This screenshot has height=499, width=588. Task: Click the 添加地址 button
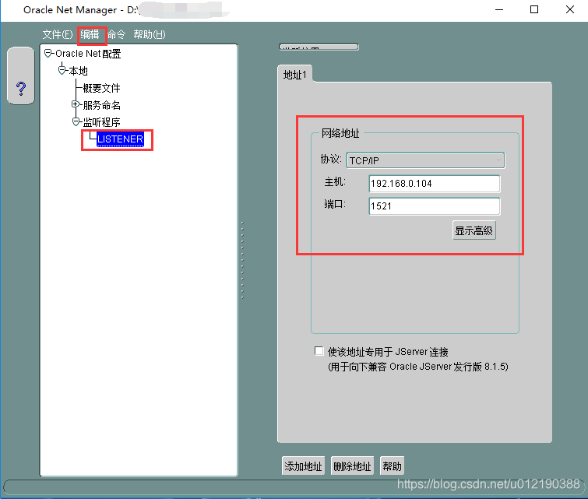point(303,466)
